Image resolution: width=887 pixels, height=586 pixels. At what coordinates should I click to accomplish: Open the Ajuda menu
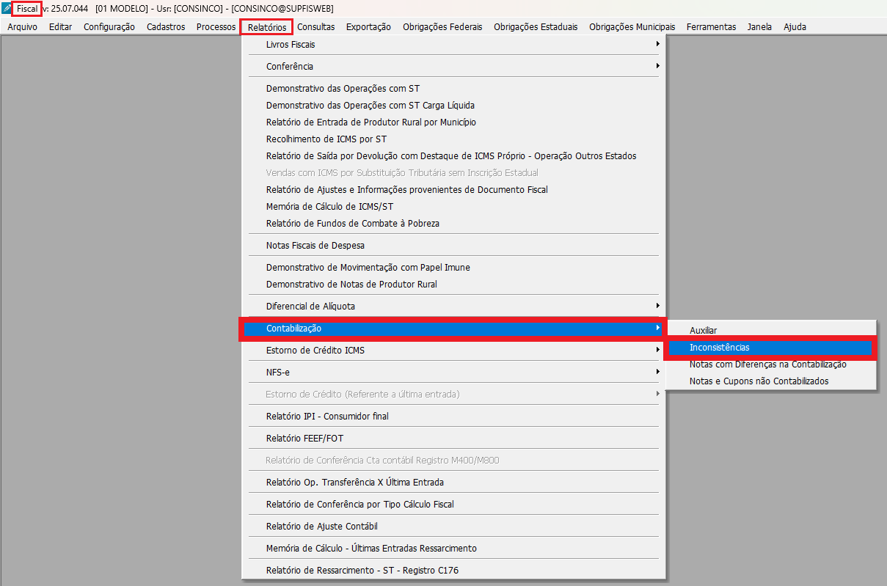pyautogui.click(x=795, y=27)
